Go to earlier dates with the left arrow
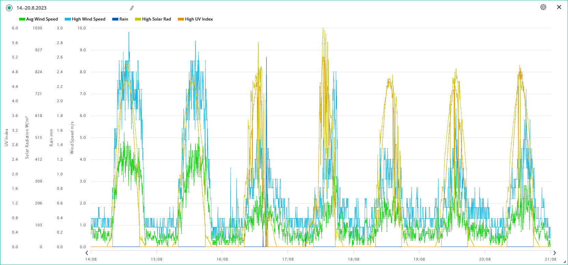The height and width of the screenshot is (265, 568). (x=87, y=253)
